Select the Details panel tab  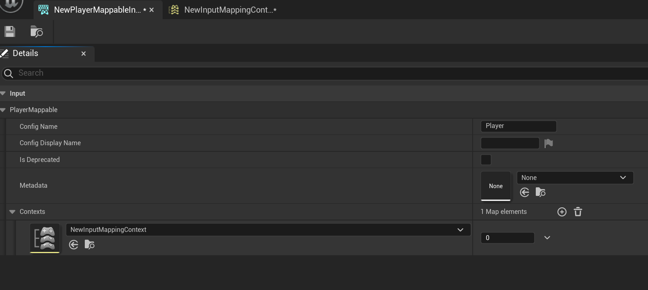(25, 54)
